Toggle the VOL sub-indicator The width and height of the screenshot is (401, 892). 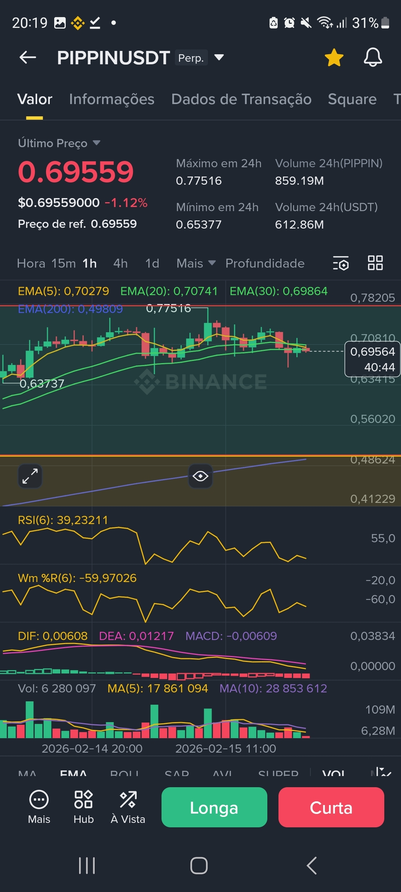coord(333,773)
